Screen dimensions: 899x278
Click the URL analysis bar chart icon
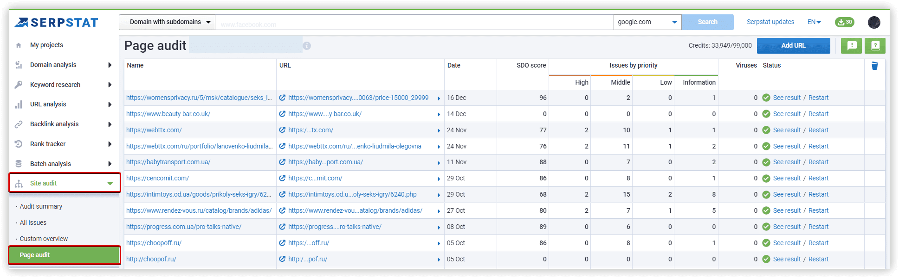point(19,105)
